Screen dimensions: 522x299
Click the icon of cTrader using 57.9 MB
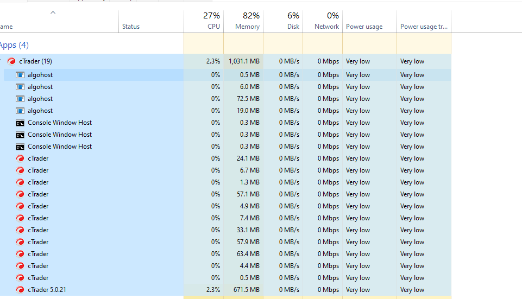pyautogui.click(x=20, y=243)
